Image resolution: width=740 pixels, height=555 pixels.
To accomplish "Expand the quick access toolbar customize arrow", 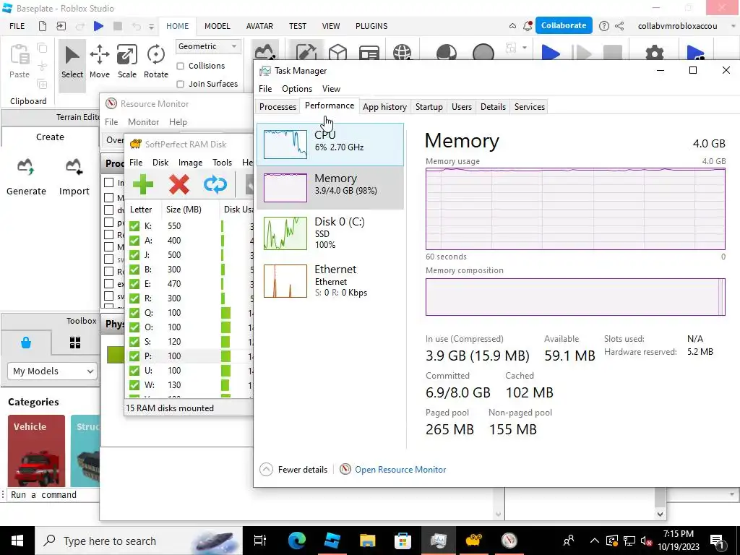I will point(152,27).
